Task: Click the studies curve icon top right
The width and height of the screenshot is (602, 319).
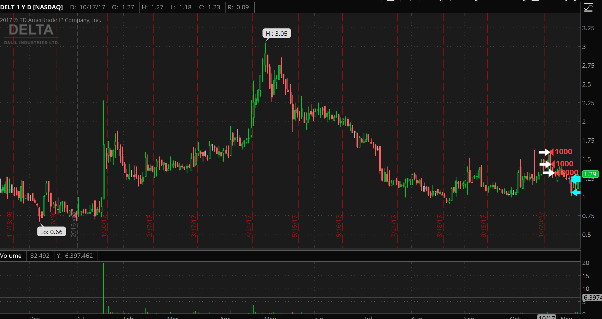Action: click(x=588, y=7)
